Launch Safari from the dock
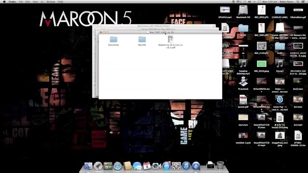308x173 pixels. point(117,166)
